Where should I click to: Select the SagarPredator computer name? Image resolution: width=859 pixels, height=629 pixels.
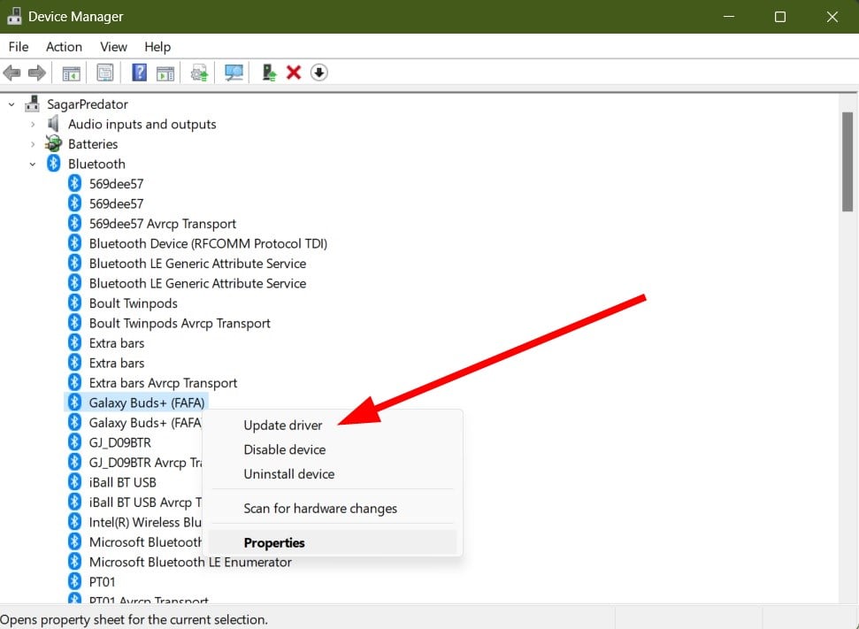(87, 104)
